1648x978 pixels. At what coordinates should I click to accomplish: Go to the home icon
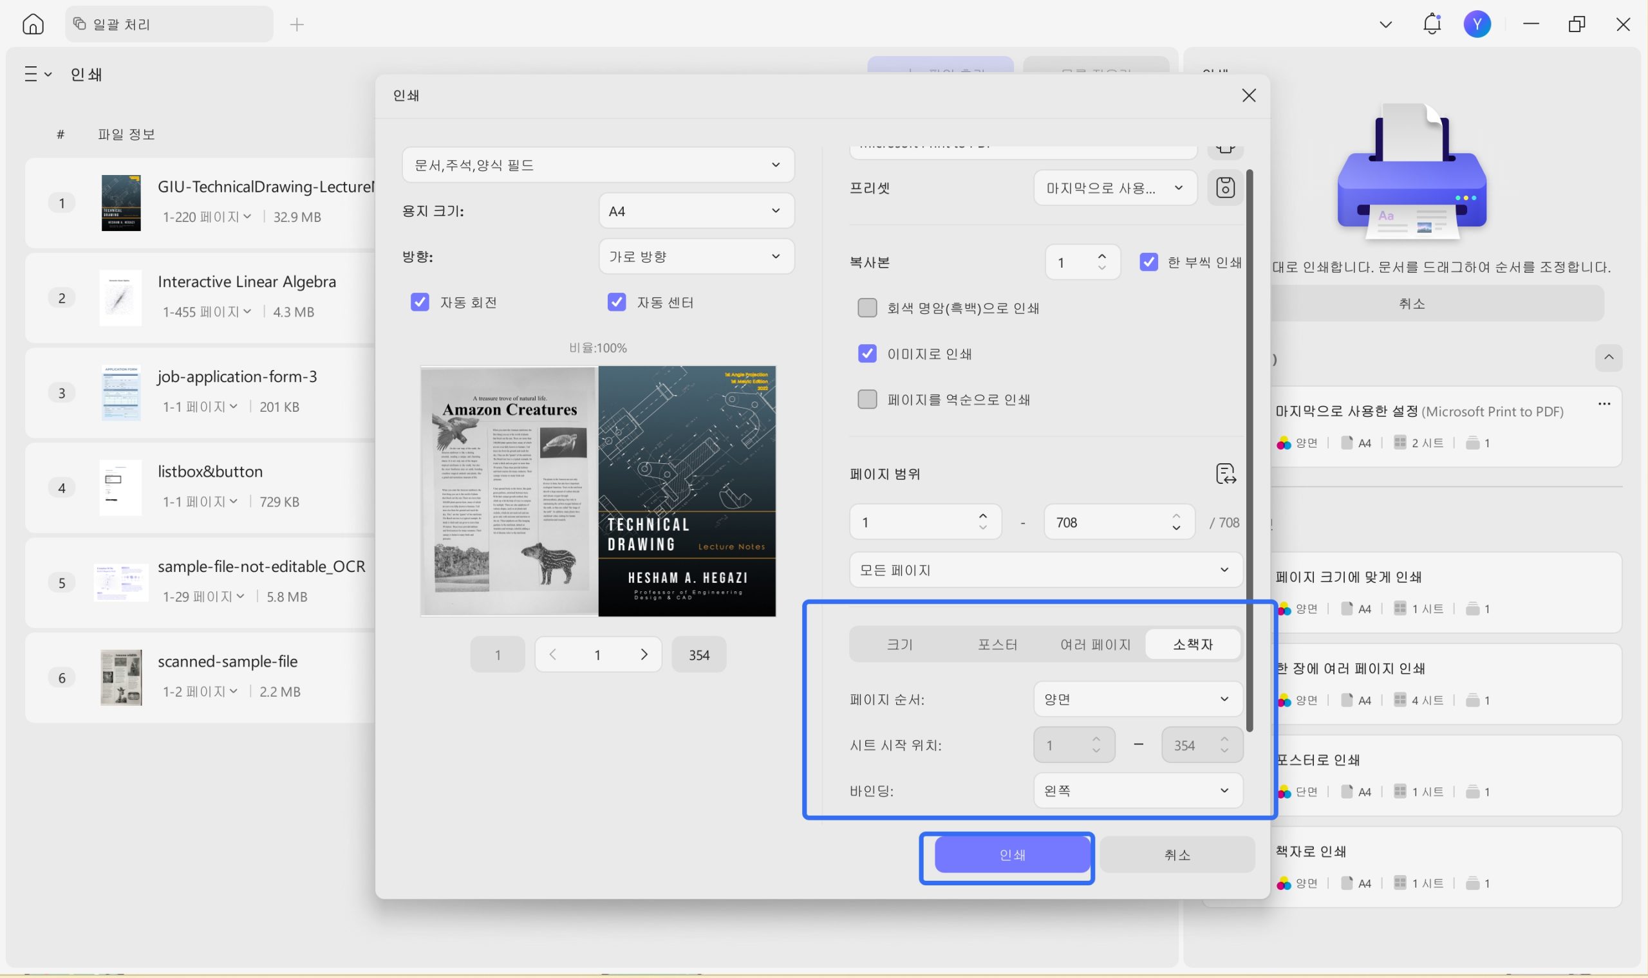[x=33, y=24]
